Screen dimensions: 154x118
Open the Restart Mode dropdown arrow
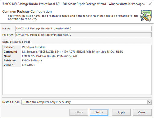pos(149,102)
